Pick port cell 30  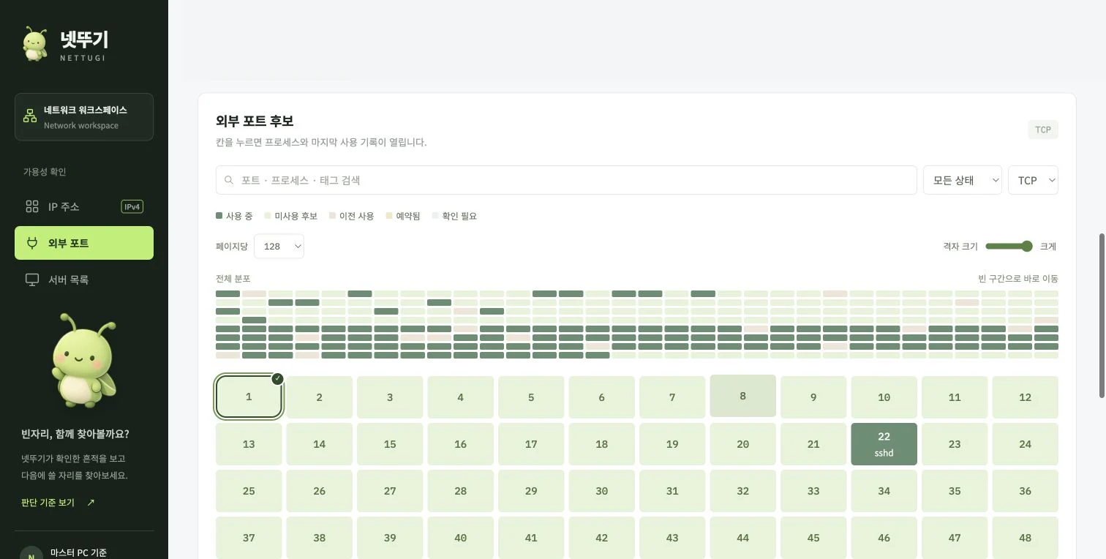coord(601,491)
